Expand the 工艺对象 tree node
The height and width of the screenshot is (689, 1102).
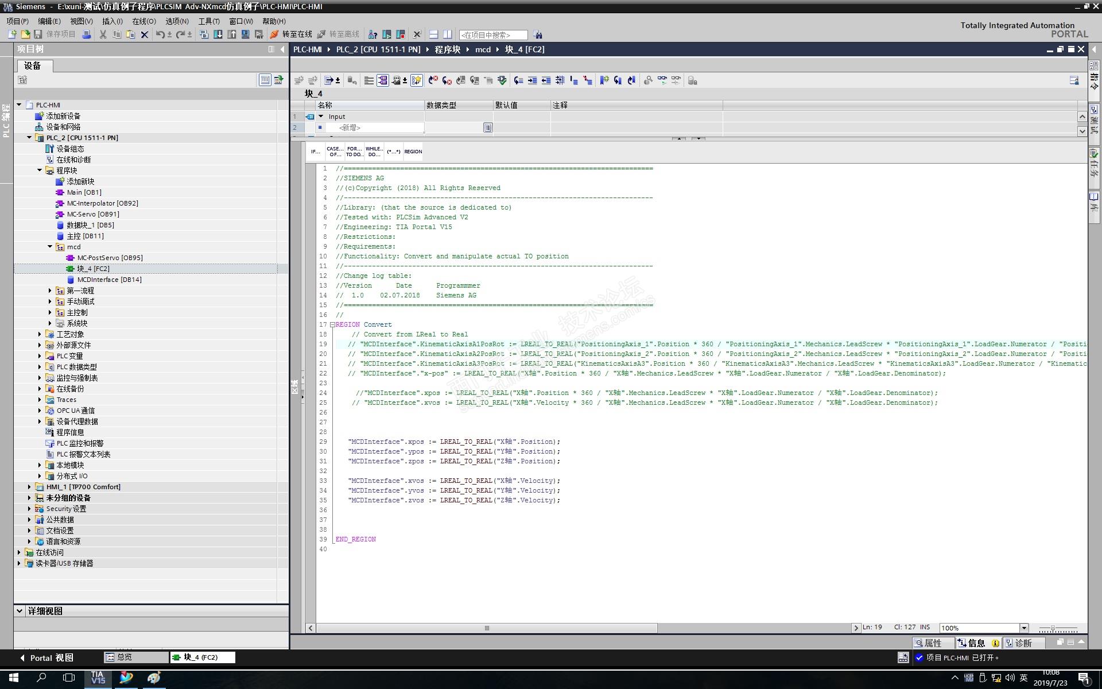(40, 334)
